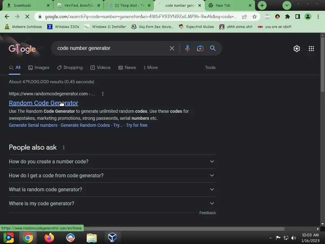Click the Google logo

point(22,49)
